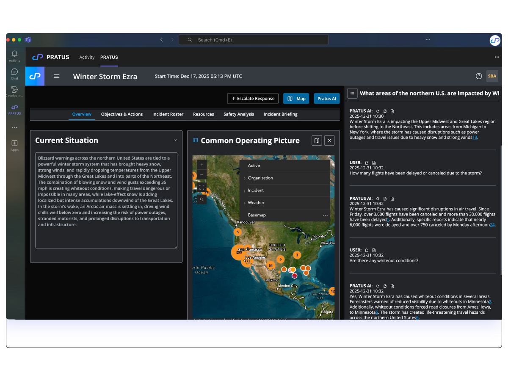Click the hamburger menu next to Winter Storm Ezra
This screenshot has height=381, width=508.
pyautogui.click(x=57, y=76)
